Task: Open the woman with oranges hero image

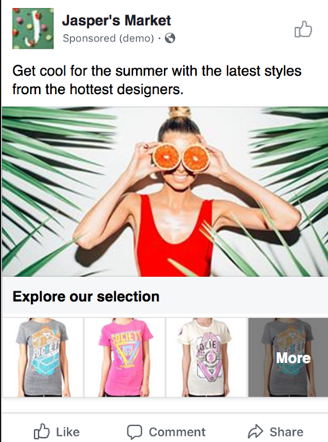Action: [x=165, y=191]
